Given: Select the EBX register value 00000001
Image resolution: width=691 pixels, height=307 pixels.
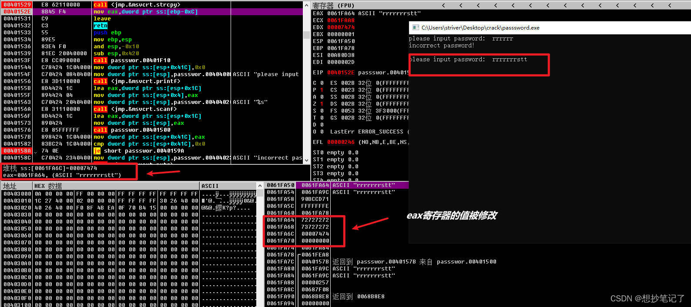Looking at the screenshot, I should (x=341, y=34).
